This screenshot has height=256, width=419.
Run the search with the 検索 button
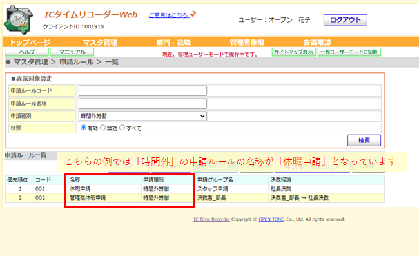[x=364, y=141]
